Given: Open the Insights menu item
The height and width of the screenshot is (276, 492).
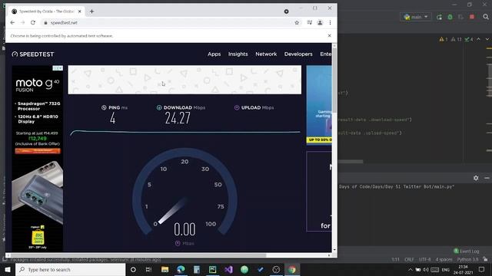Looking at the screenshot, I should pyautogui.click(x=238, y=54).
